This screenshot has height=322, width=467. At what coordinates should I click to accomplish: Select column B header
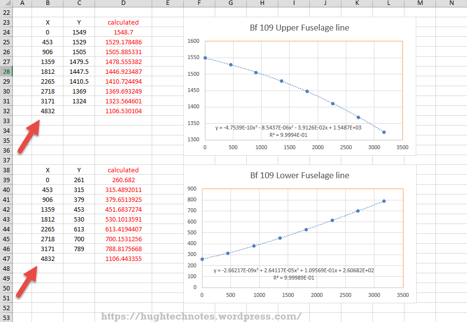(x=47, y=3)
